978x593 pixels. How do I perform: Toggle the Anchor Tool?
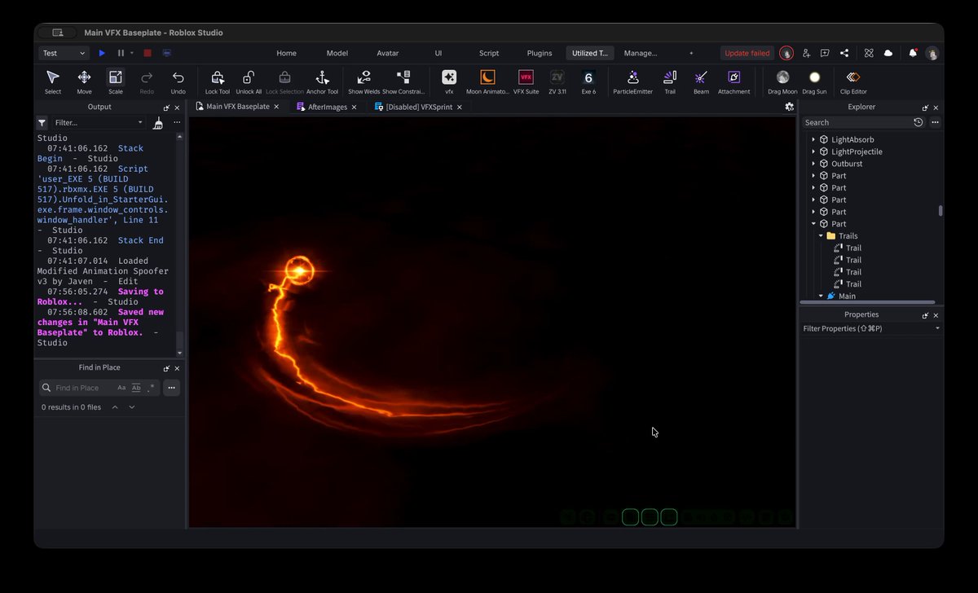pyautogui.click(x=322, y=81)
